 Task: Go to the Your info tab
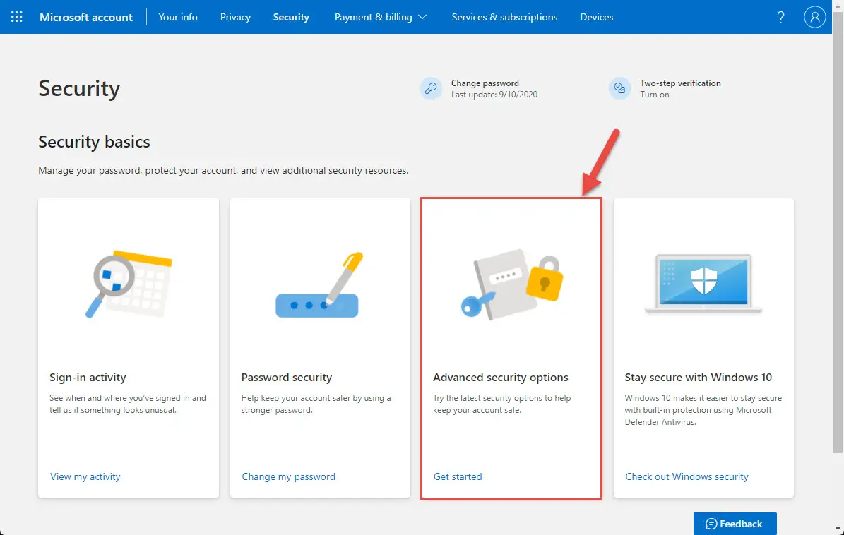coord(177,17)
